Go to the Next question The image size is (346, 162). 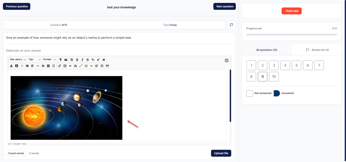(225, 7)
